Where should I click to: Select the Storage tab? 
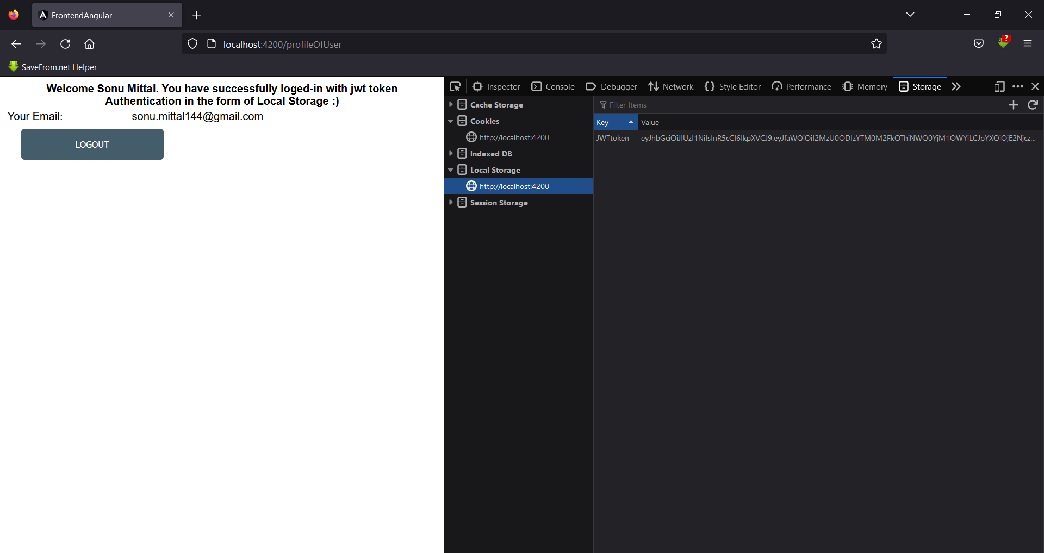click(x=920, y=86)
